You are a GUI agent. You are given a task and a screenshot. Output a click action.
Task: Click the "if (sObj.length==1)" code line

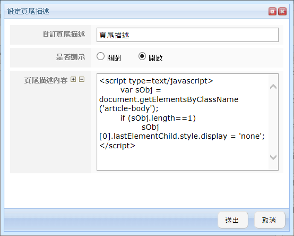point(158,118)
